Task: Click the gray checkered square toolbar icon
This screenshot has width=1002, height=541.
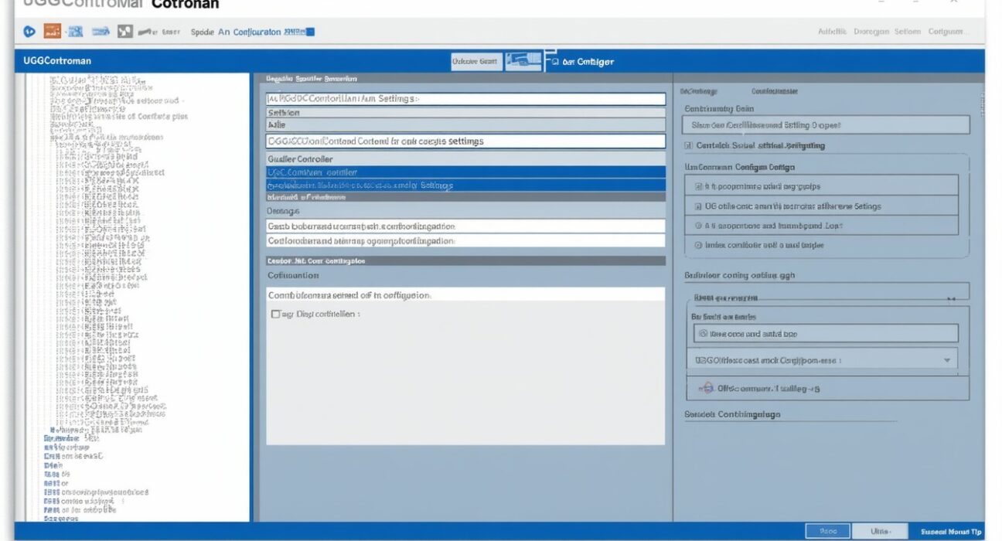Action: [124, 32]
